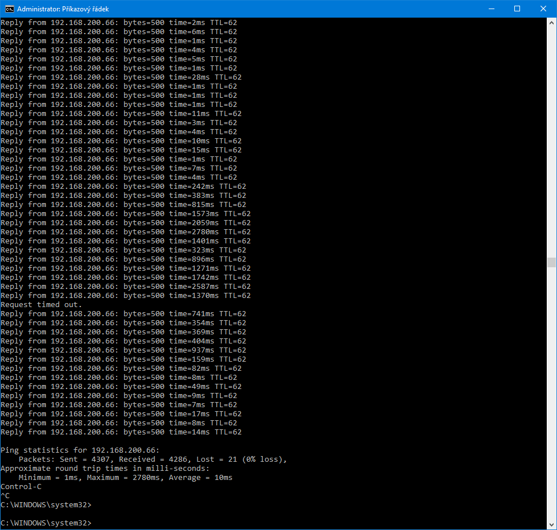
Task: Click the scrollbar down arrow
Action: click(551, 525)
